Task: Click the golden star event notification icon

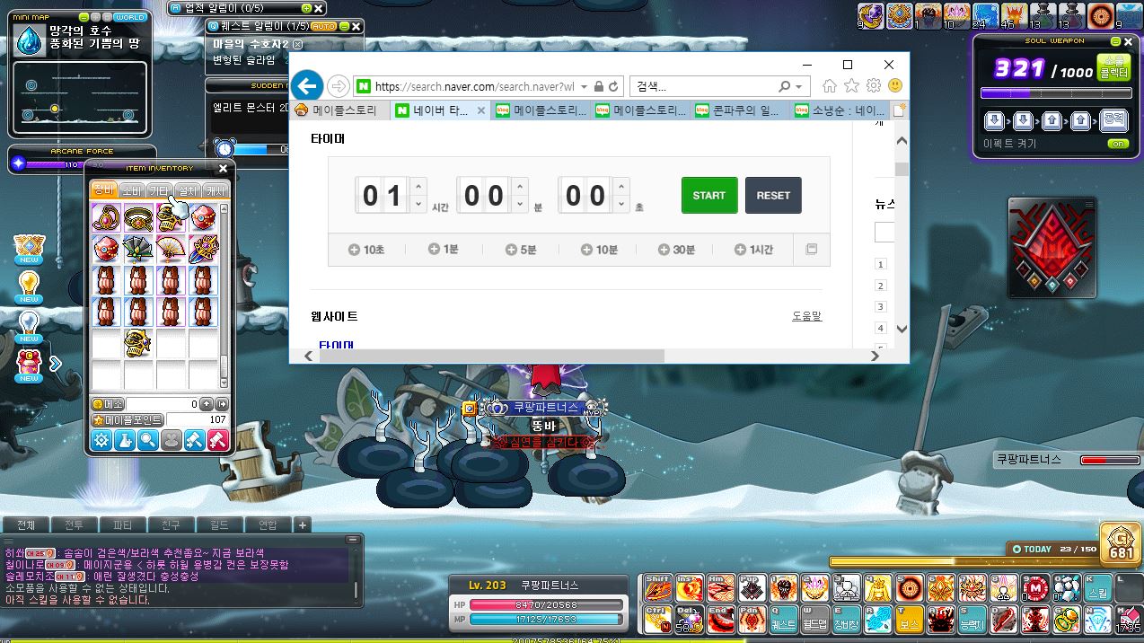Action: (x=30, y=247)
